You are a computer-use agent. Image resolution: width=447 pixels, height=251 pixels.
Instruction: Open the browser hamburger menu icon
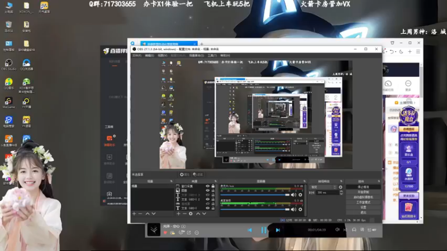tap(418, 52)
